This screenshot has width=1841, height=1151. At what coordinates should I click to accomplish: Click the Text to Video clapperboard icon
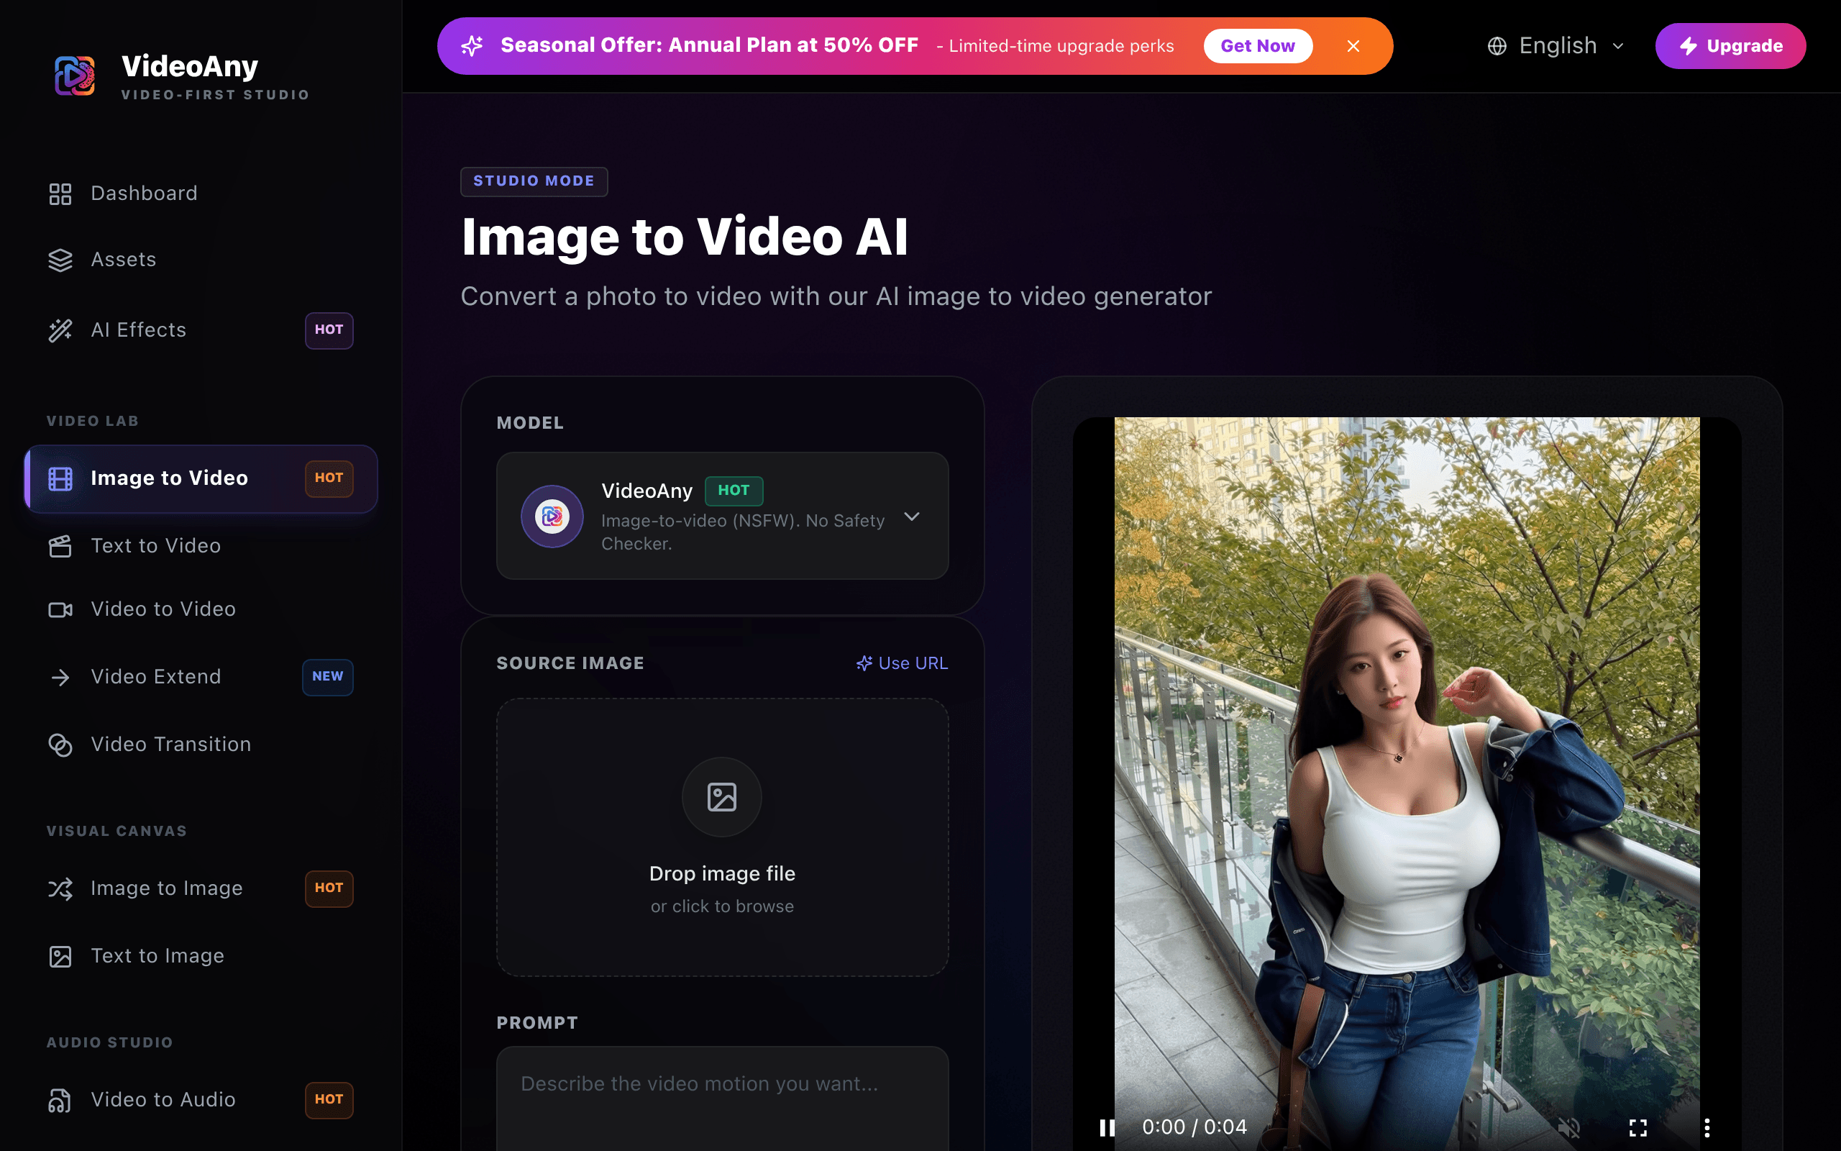[60, 547]
